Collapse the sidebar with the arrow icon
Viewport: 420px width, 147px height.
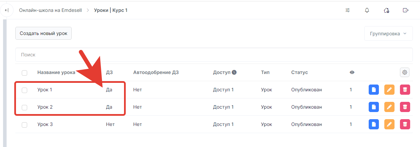[x=6, y=11]
